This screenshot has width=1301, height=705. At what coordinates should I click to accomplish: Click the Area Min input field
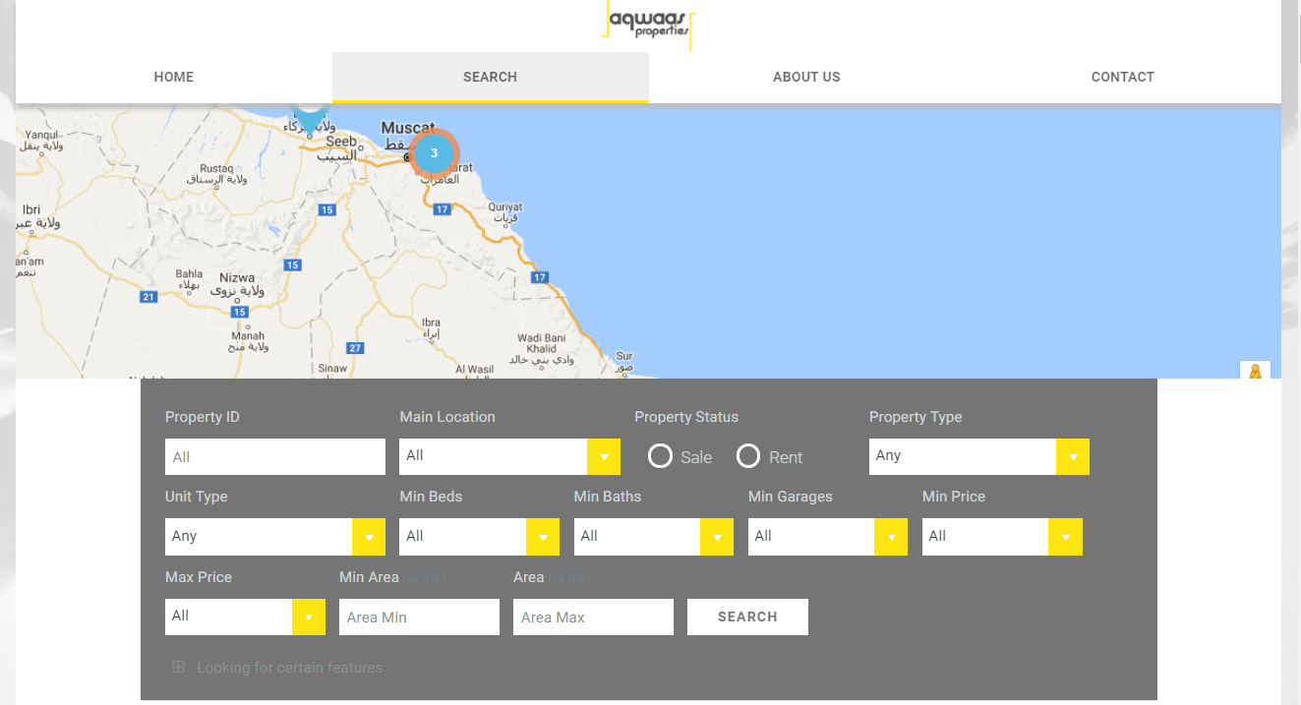[x=419, y=617]
